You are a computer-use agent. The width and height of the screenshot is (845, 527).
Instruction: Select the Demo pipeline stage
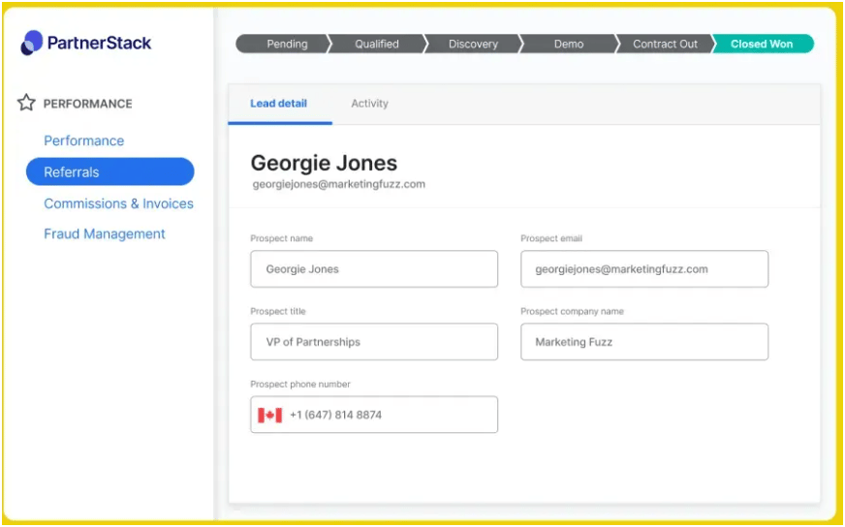(569, 44)
